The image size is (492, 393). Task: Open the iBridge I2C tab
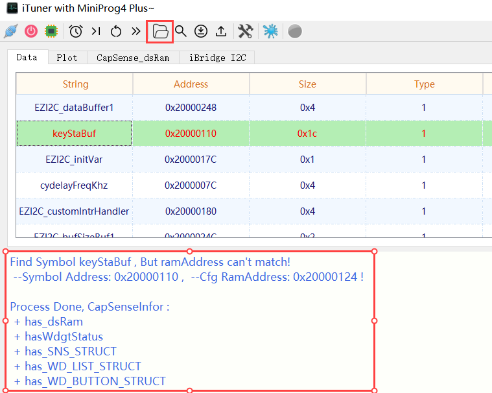click(x=217, y=58)
